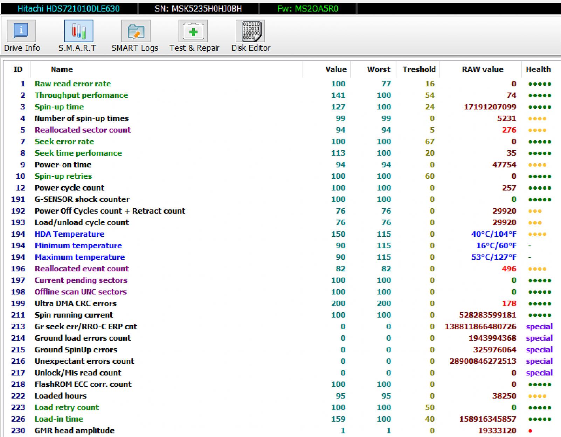Click the Hitachi HDS721010DLE630 drive model label

pos(69,9)
